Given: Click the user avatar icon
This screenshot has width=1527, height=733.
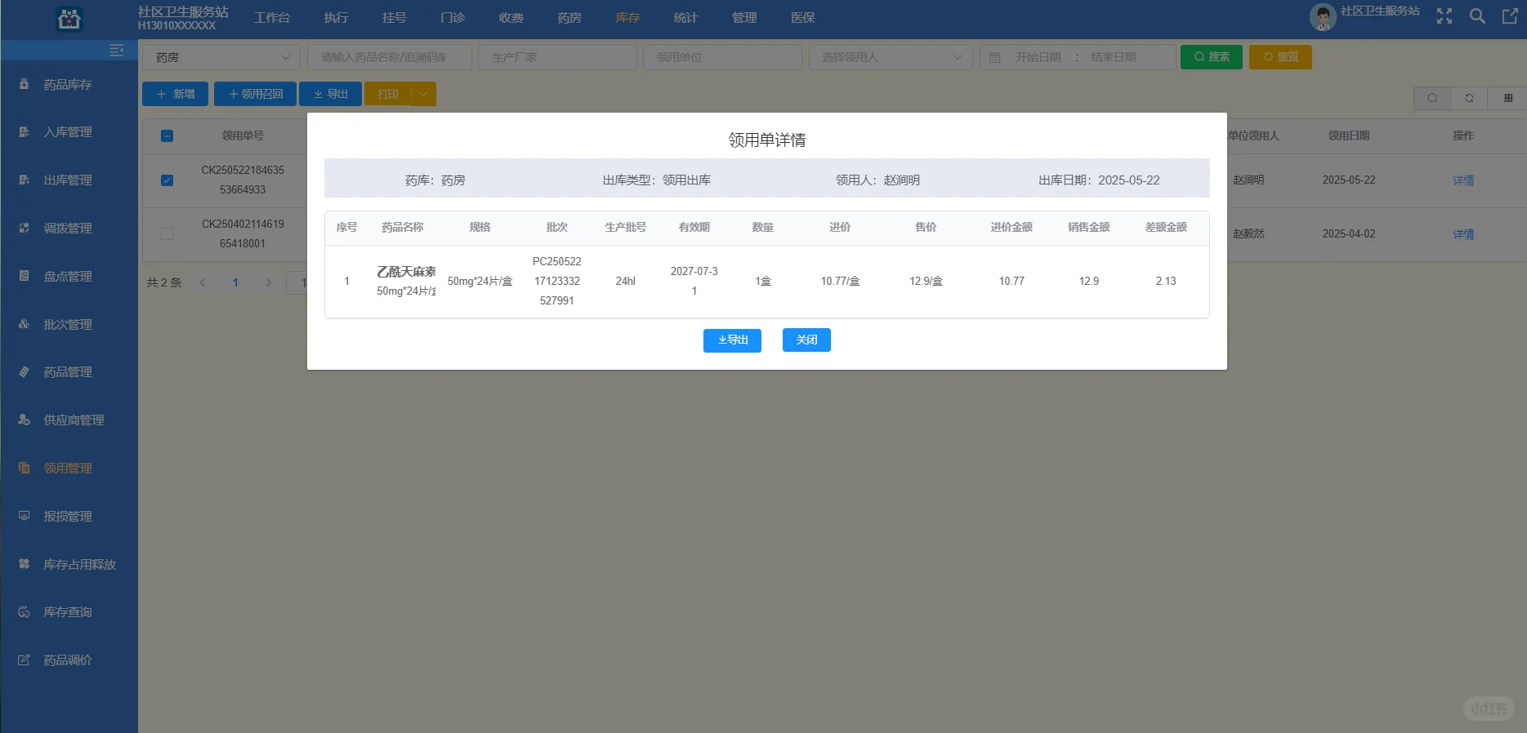Looking at the screenshot, I should coord(1323,16).
